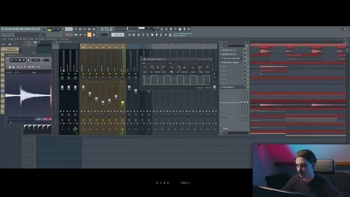Viewport: 350px width, 197px height.
Task: Expand FabFilter Pro-C 2 slot options arrow
Action: pyautogui.click(x=221, y=50)
